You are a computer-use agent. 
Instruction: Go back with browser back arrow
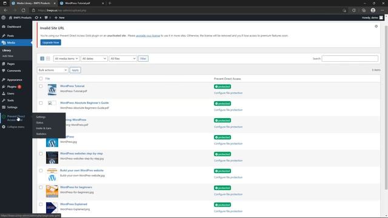pyautogui.click(x=5, y=10)
